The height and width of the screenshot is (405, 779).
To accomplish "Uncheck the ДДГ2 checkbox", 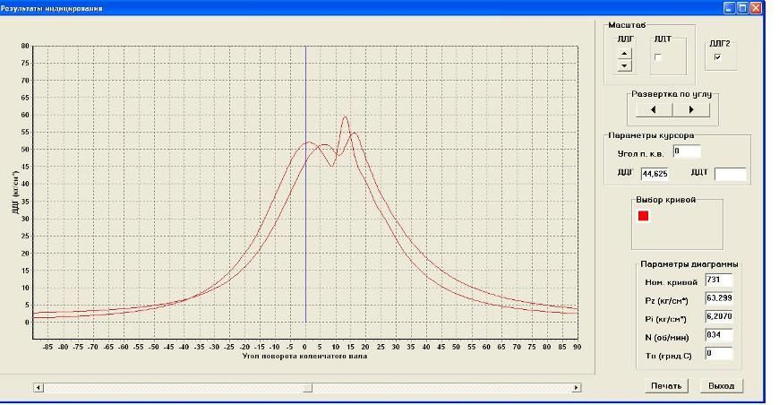I will point(717,57).
